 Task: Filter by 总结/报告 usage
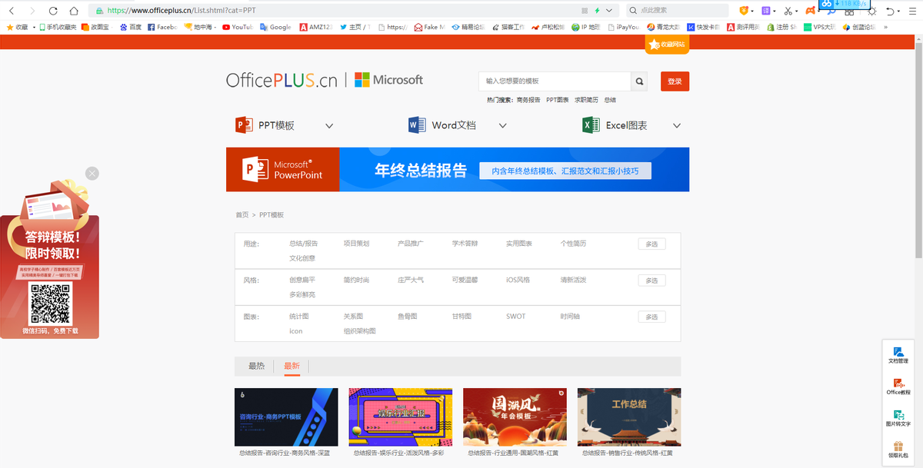303,244
